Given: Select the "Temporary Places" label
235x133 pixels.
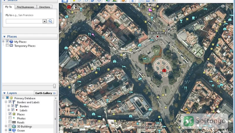Looking at the screenshot, I should [25, 46].
